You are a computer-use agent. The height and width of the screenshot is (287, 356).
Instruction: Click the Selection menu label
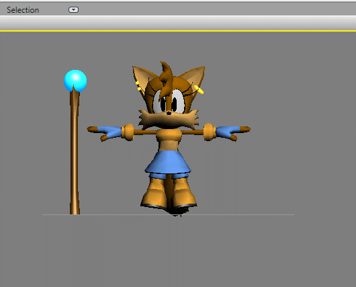[23, 10]
